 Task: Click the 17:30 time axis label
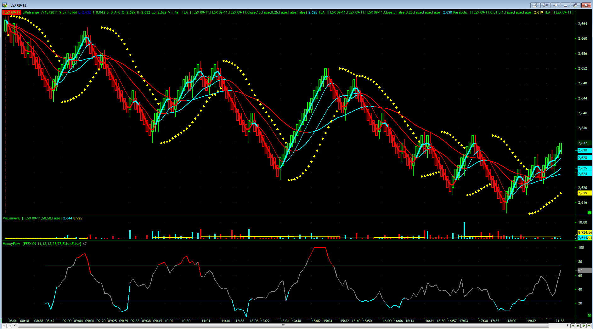click(483, 321)
